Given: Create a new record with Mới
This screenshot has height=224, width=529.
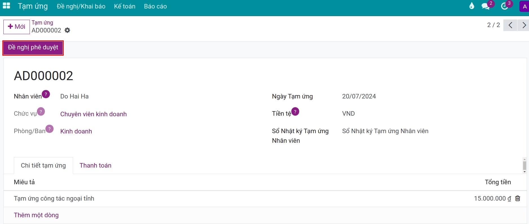Looking at the screenshot, I should click(x=17, y=27).
